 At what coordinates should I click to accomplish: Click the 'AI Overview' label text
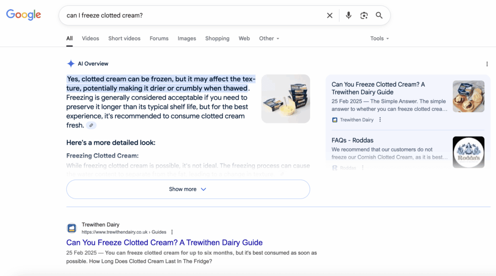(93, 64)
